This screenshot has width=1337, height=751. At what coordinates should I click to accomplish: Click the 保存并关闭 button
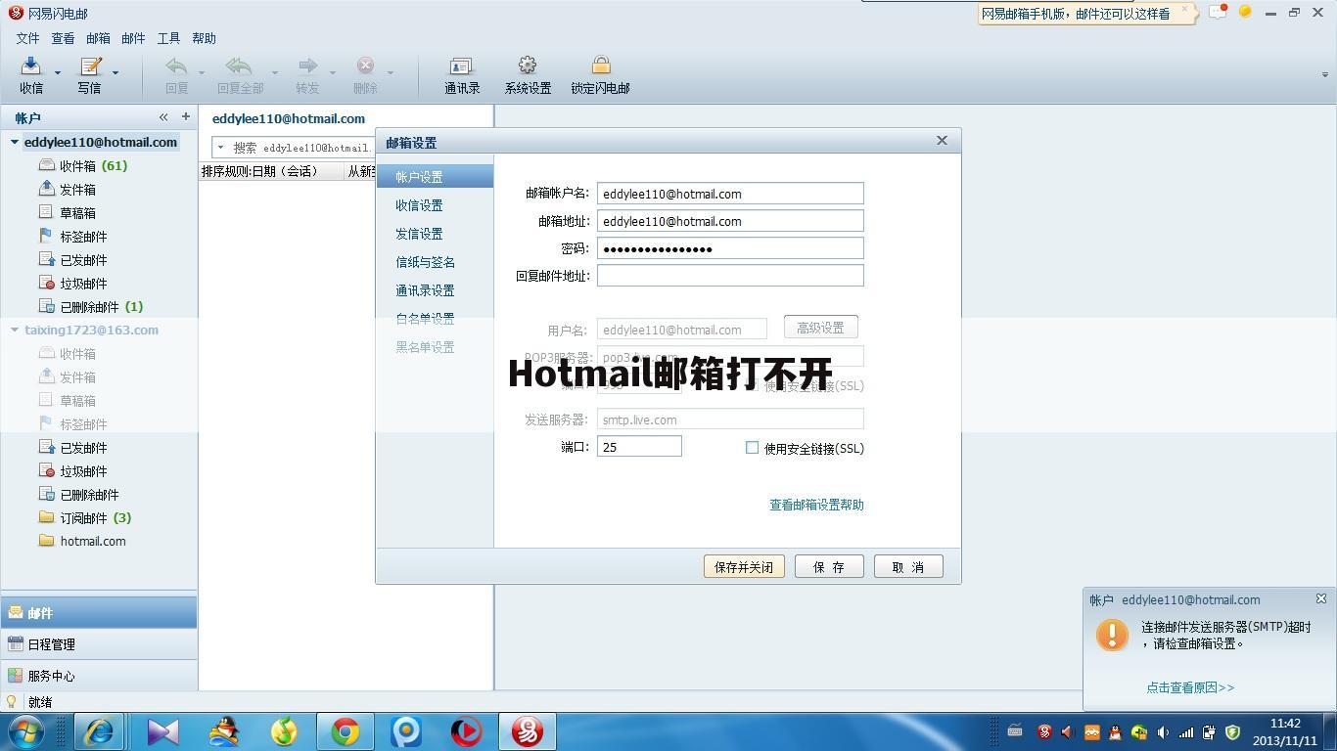pos(744,566)
